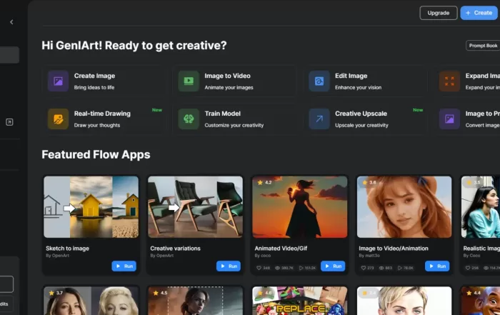This screenshot has width=500, height=315.
Task: Click author 'By coco'
Action: click(262, 256)
